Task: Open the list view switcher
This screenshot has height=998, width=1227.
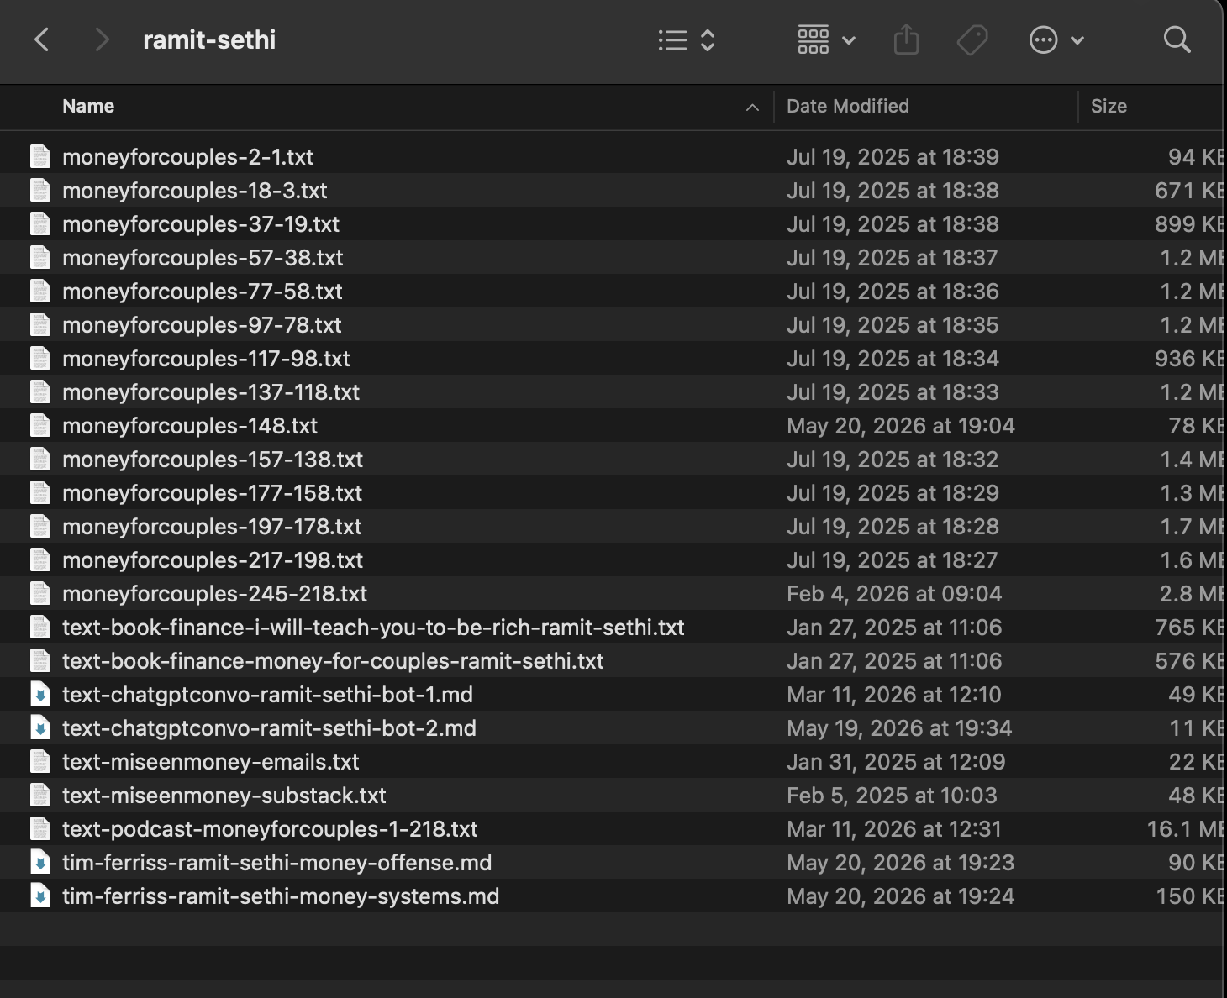Action: pyautogui.click(x=686, y=40)
